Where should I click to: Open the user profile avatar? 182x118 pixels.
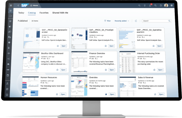(x=166, y=5)
